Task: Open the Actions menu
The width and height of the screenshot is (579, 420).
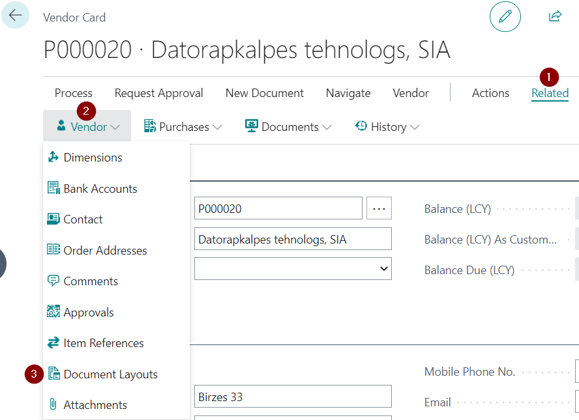Action: pyautogui.click(x=491, y=93)
